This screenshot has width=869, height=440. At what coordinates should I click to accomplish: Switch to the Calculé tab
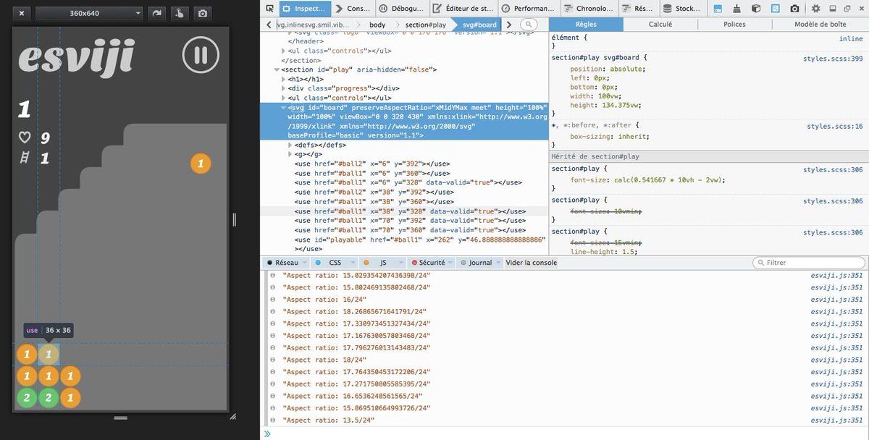coord(660,24)
